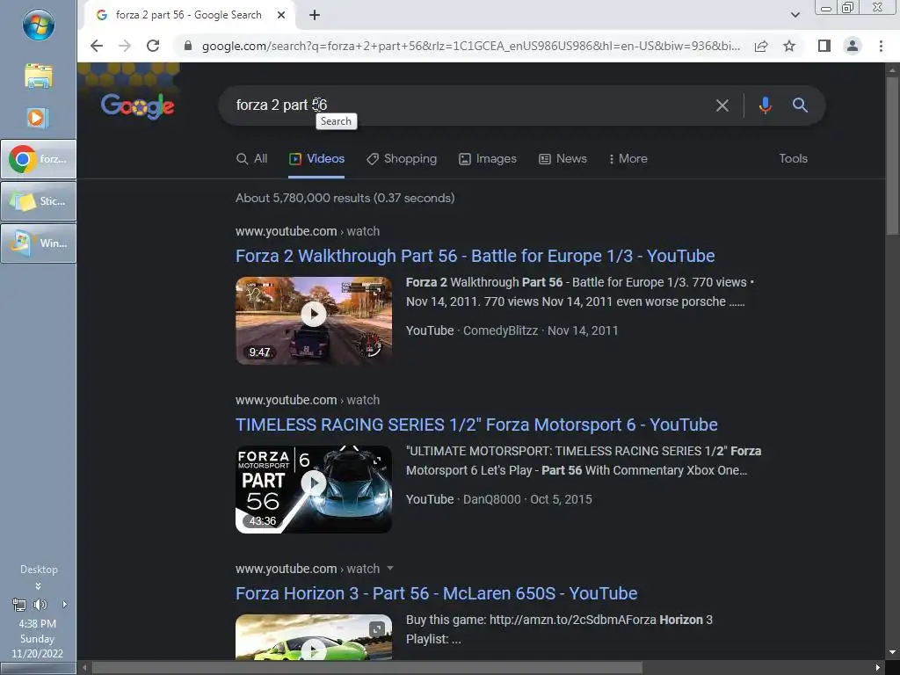The image size is (900, 675).
Task: Click ComedyBlitzz channel name
Action: (500, 330)
